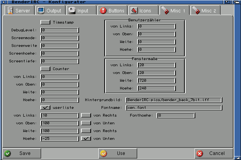Click the keyboard key icon on Input tab
Viewport: 241px width, 160px height.
click(72, 10)
